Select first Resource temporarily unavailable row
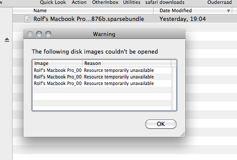The height and width of the screenshot is (160, 237). [x=102, y=70]
